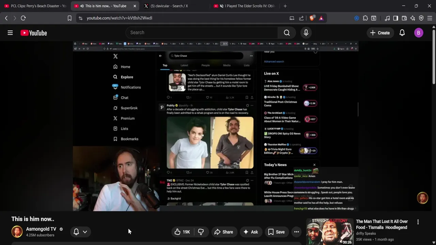Open the browser main menu

click(430, 18)
